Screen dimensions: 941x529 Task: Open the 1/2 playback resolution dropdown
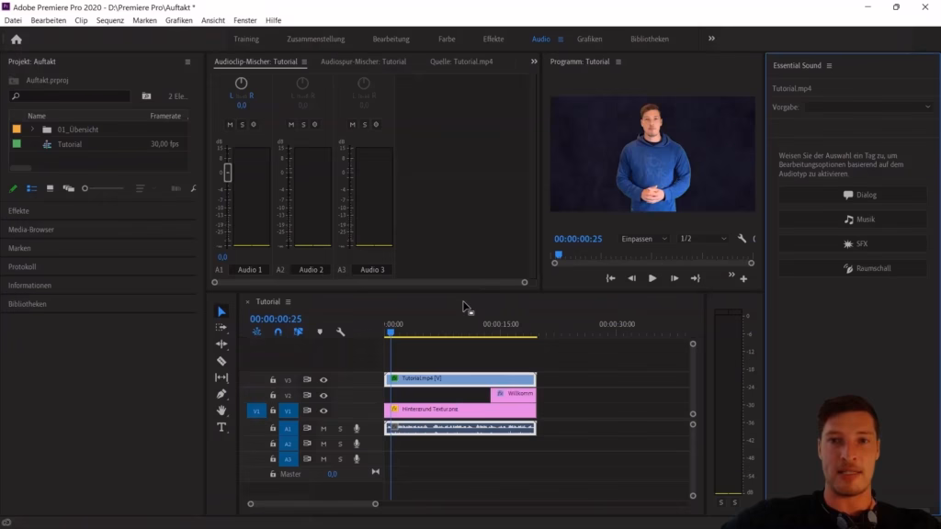pos(703,238)
